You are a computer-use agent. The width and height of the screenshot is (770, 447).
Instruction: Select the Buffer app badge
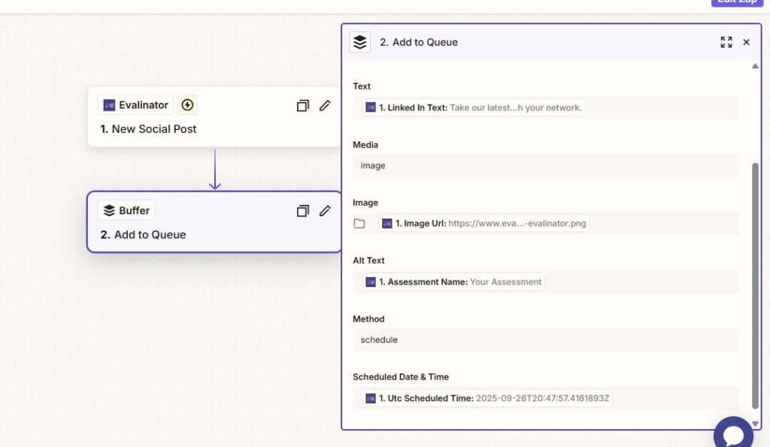(126, 210)
